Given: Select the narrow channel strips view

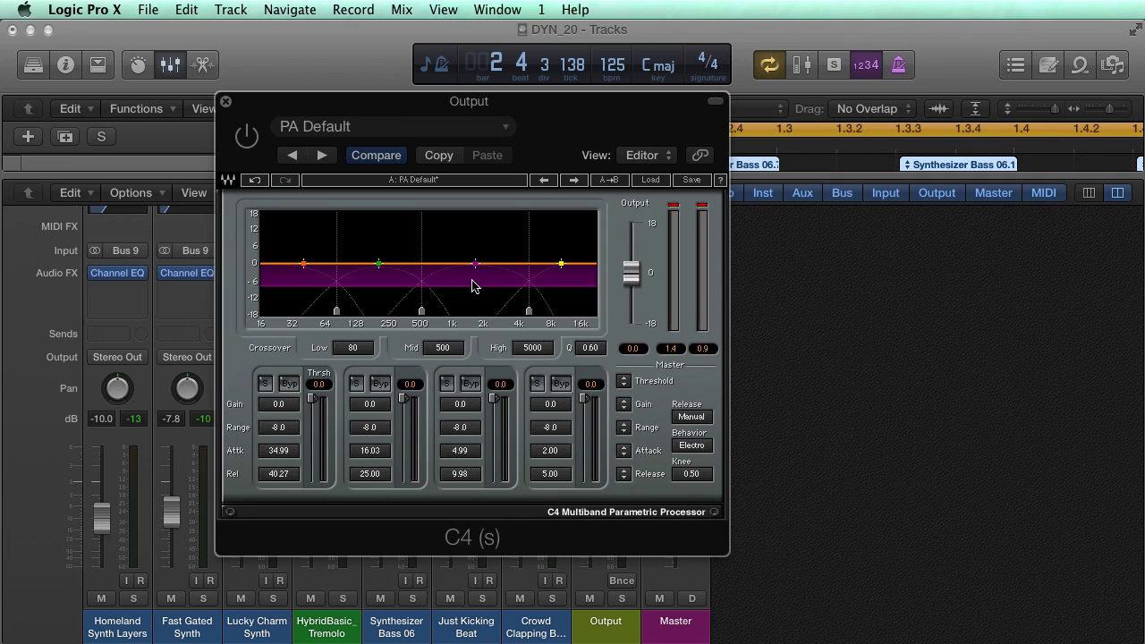Looking at the screenshot, I should click(x=1089, y=192).
